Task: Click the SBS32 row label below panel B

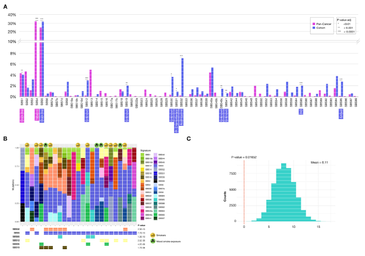Action: [x=16, y=229]
